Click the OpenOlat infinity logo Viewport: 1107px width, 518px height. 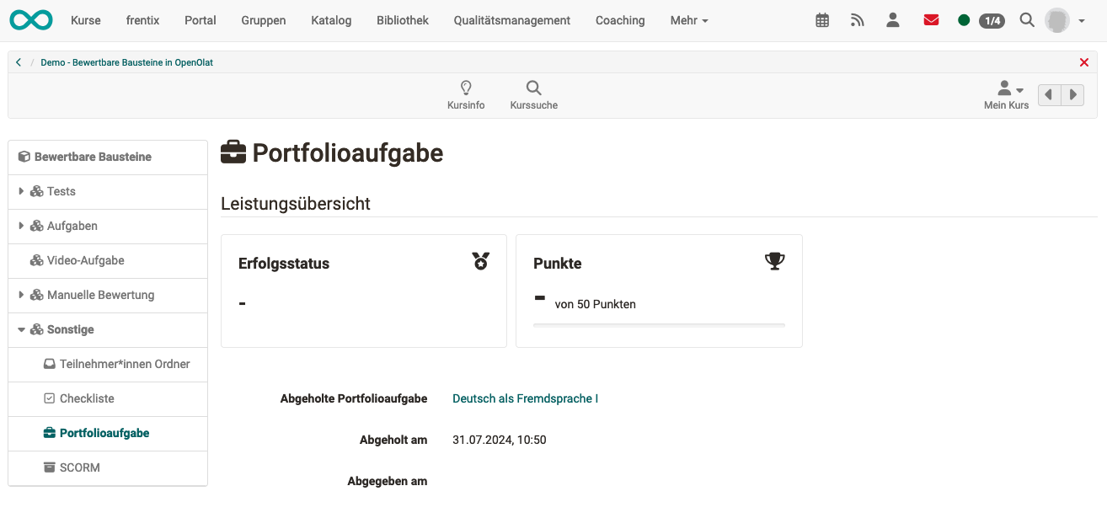tap(31, 19)
